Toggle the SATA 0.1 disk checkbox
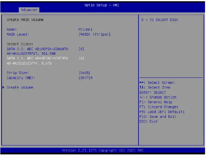The height and width of the screenshot is (155, 206). [81, 58]
